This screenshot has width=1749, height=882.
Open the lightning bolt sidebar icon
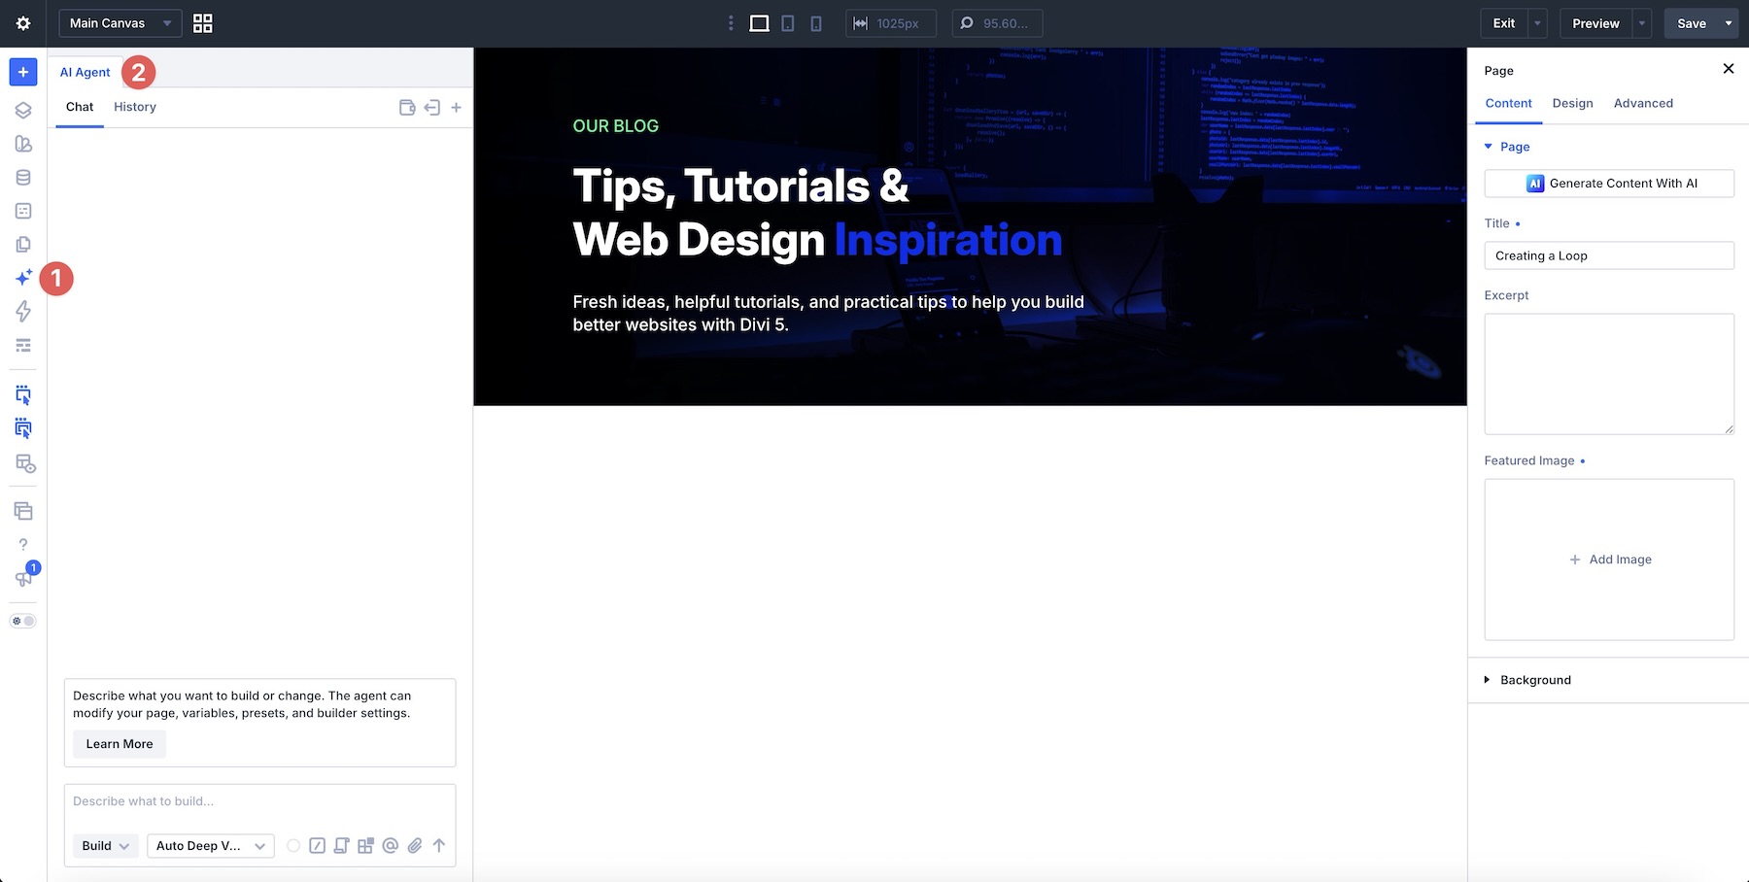coord(23,311)
